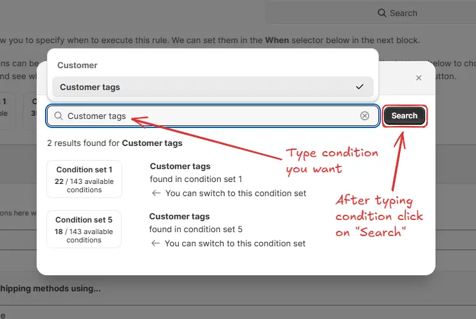Switch to condition set 5 via link text
Screen dimensions: 476x319
click(x=235, y=243)
